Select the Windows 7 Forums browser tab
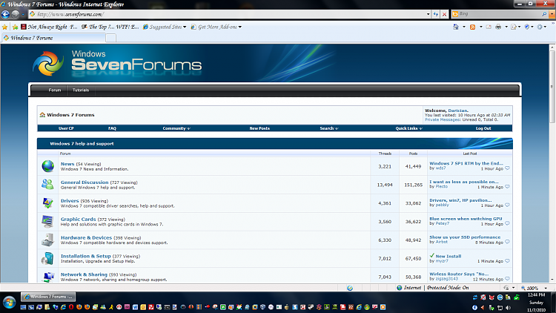The width and height of the screenshot is (556, 313). [53, 38]
